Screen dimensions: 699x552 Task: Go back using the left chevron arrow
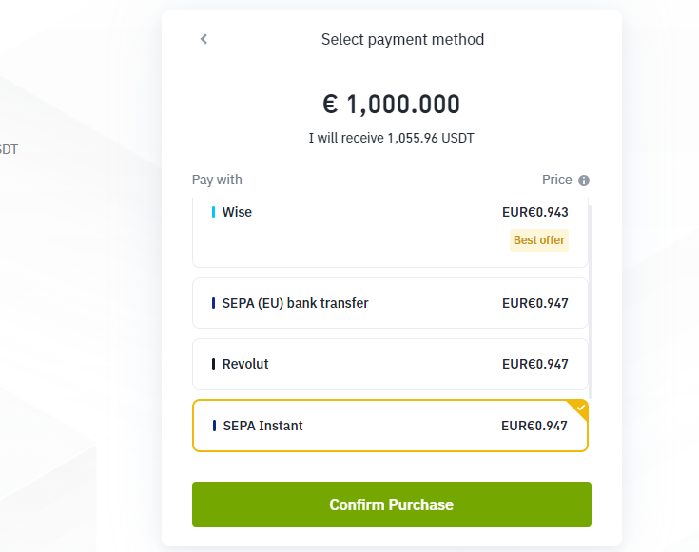(204, 39)
